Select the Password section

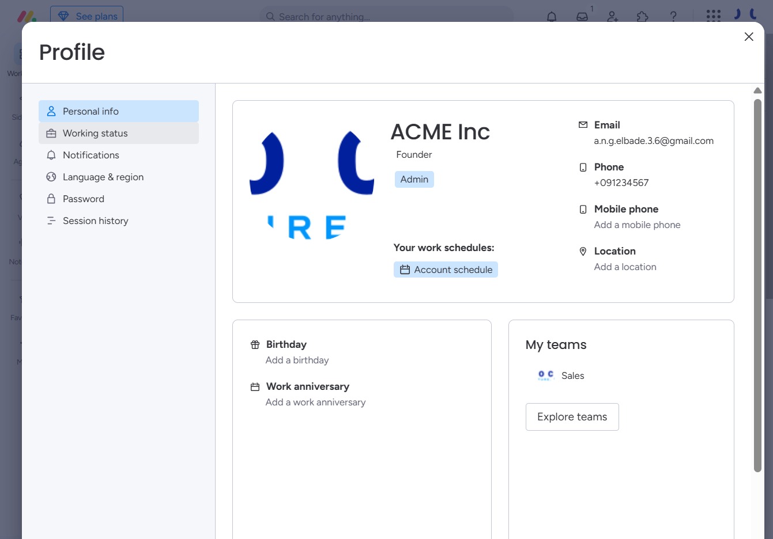[x=119, y=199]
